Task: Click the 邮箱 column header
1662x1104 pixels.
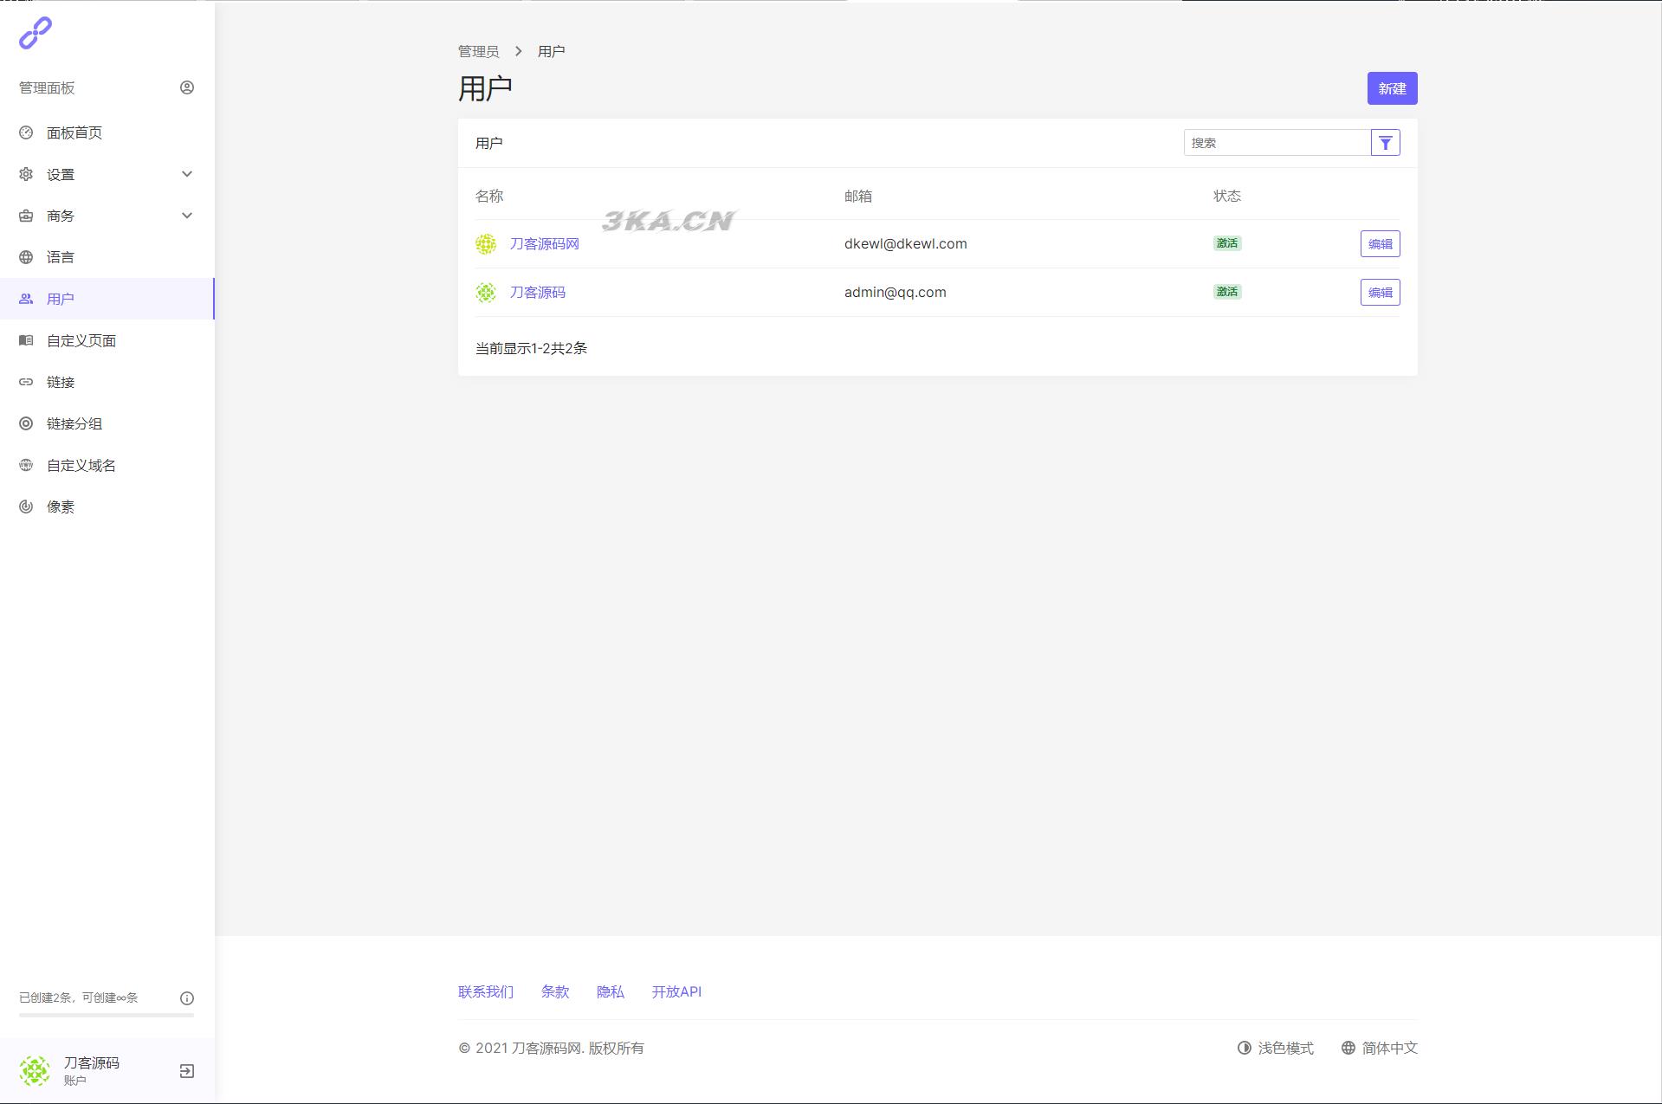Action: (858, 196)
